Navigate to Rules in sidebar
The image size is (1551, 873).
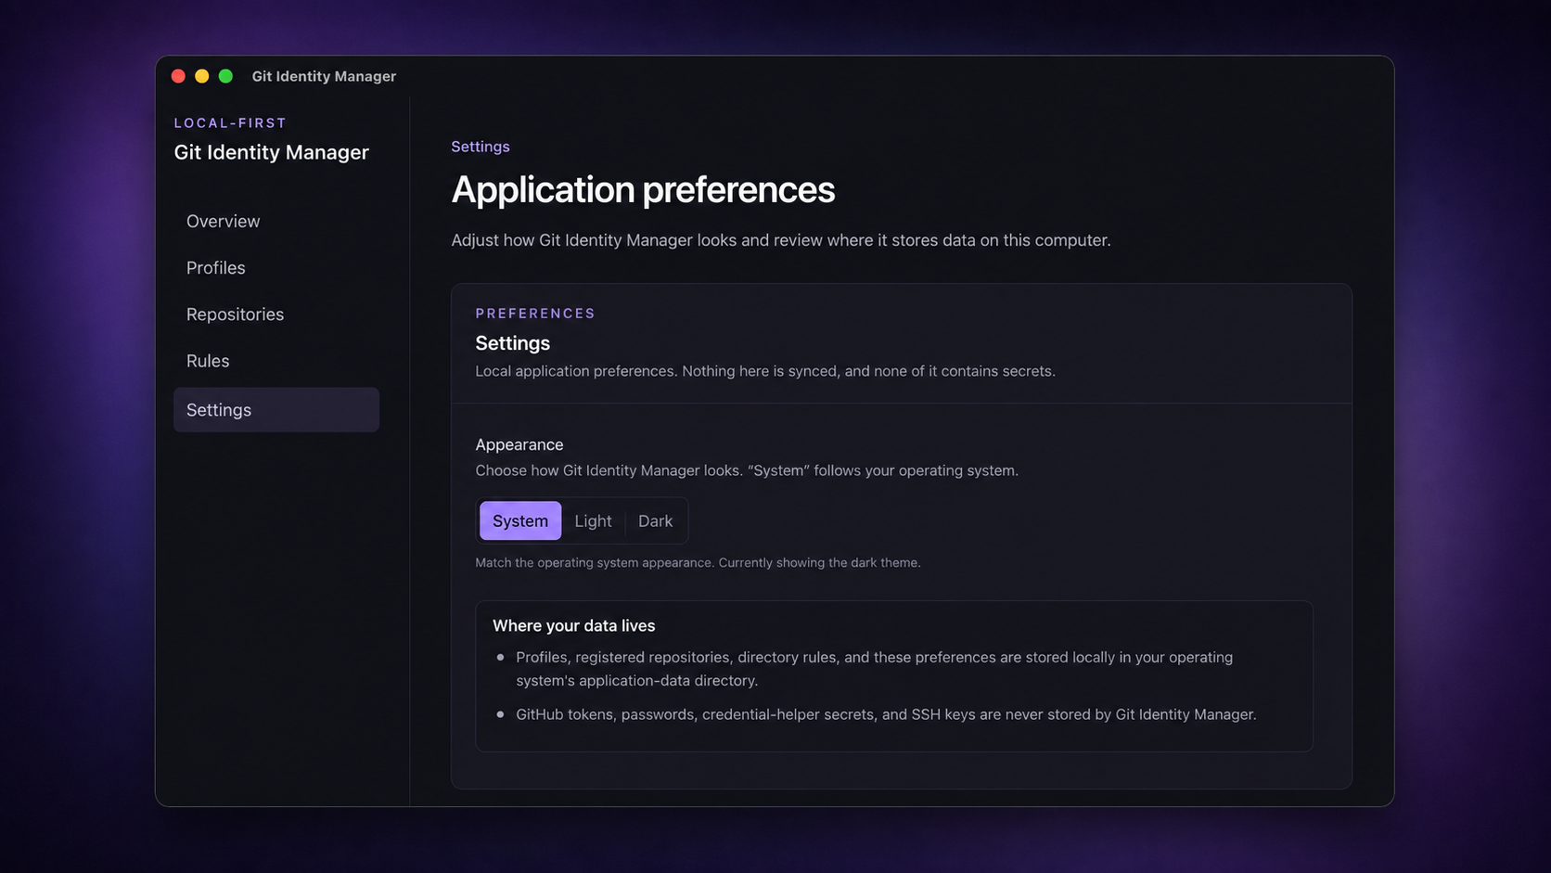click(276, 361)
